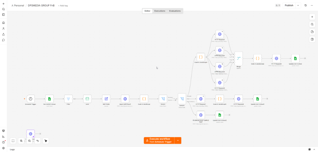The height and width of the screenshot is (152, 318).
Task: Select the Switch node
Action: coord(163,99)
